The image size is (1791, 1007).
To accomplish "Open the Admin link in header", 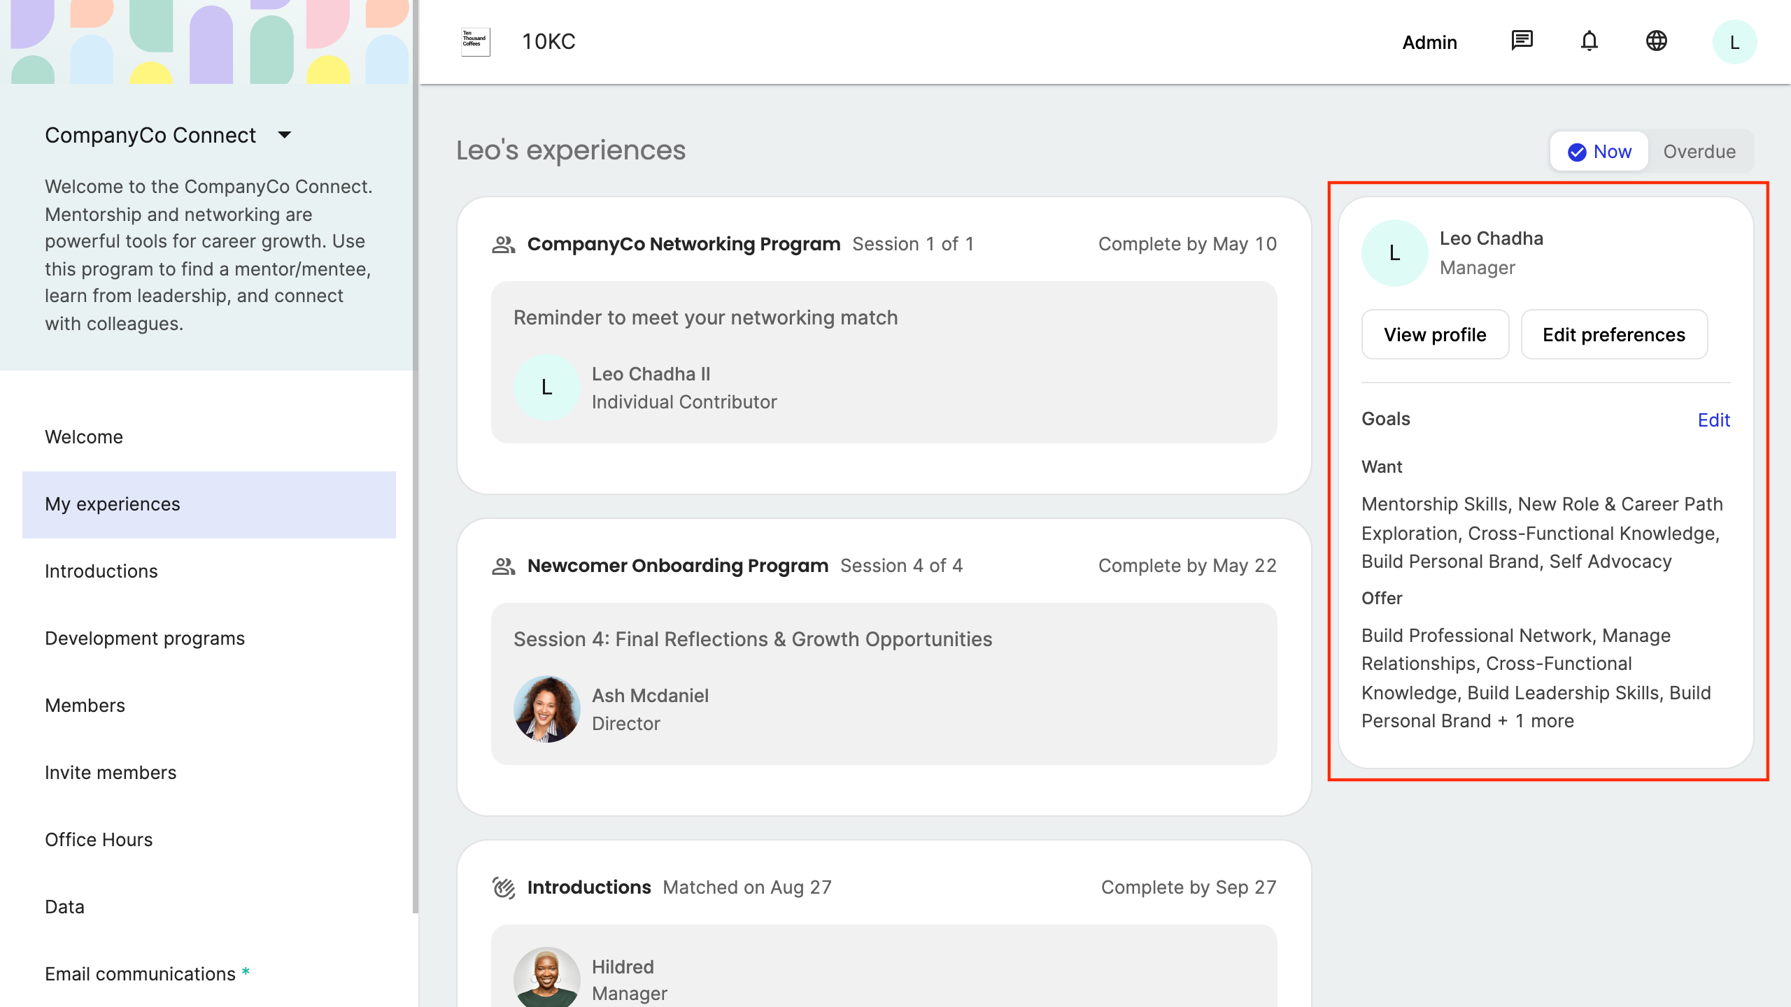I will pyautogui.click(x=1429, y=43).
